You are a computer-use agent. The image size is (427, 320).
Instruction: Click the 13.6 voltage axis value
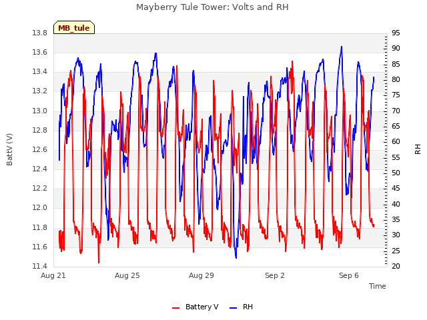[40, 52]
